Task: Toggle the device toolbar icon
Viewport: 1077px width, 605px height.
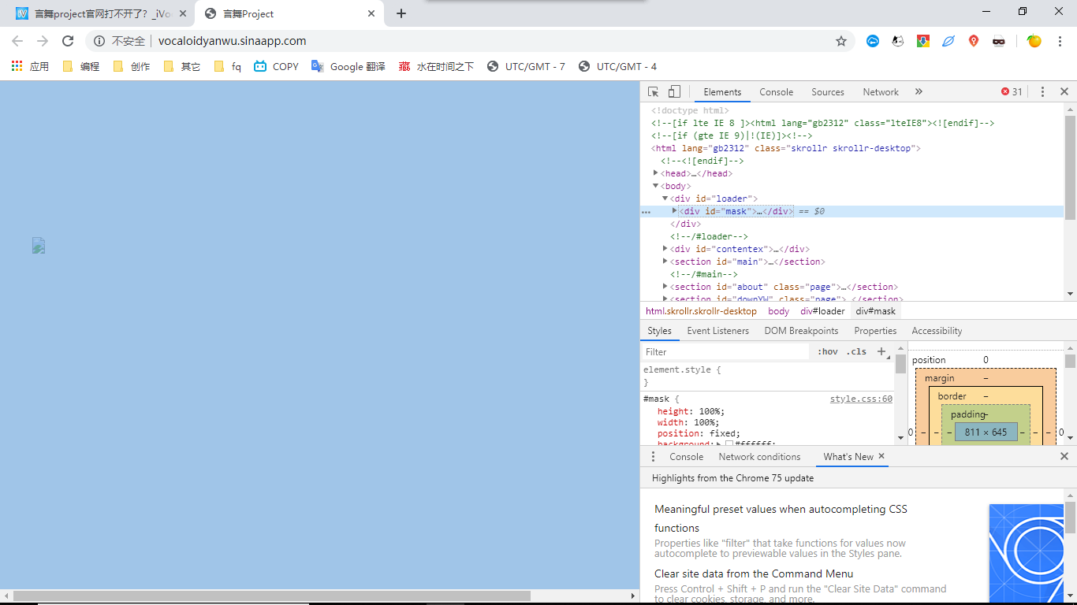Action: click(674, 92)
